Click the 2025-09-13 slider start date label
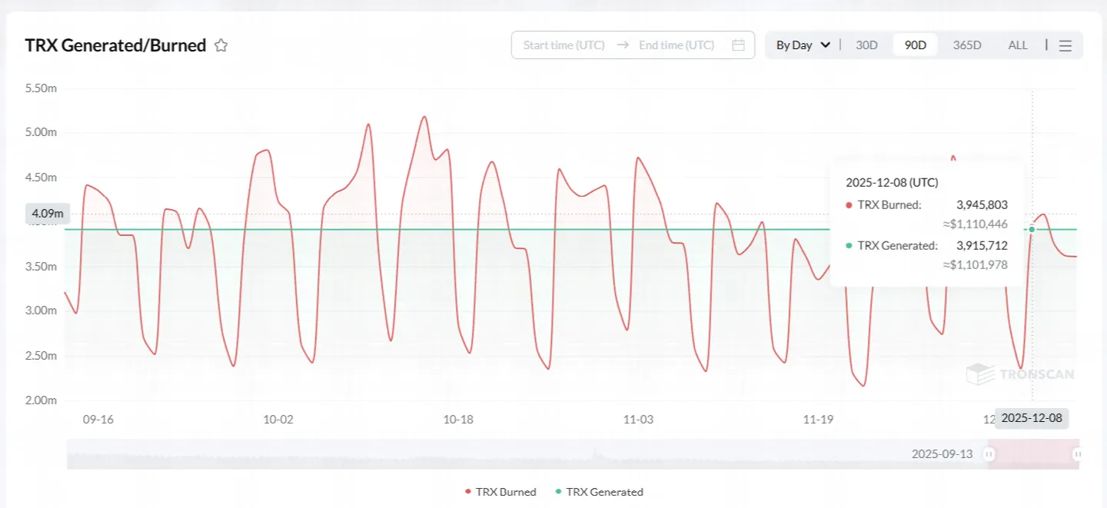Viewport: 1107px width, 508px height. 942,454
